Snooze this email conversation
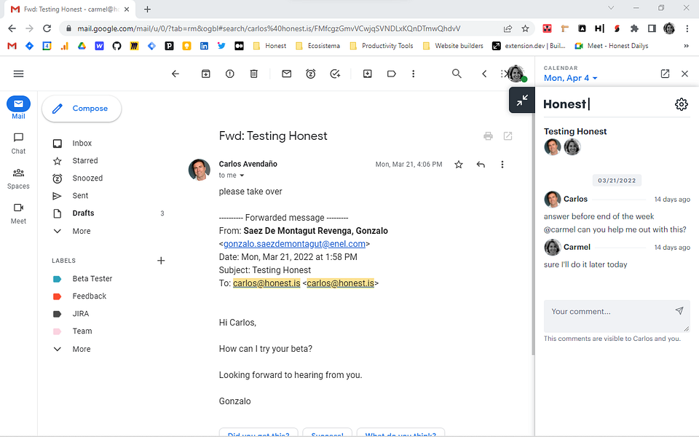 311,74
